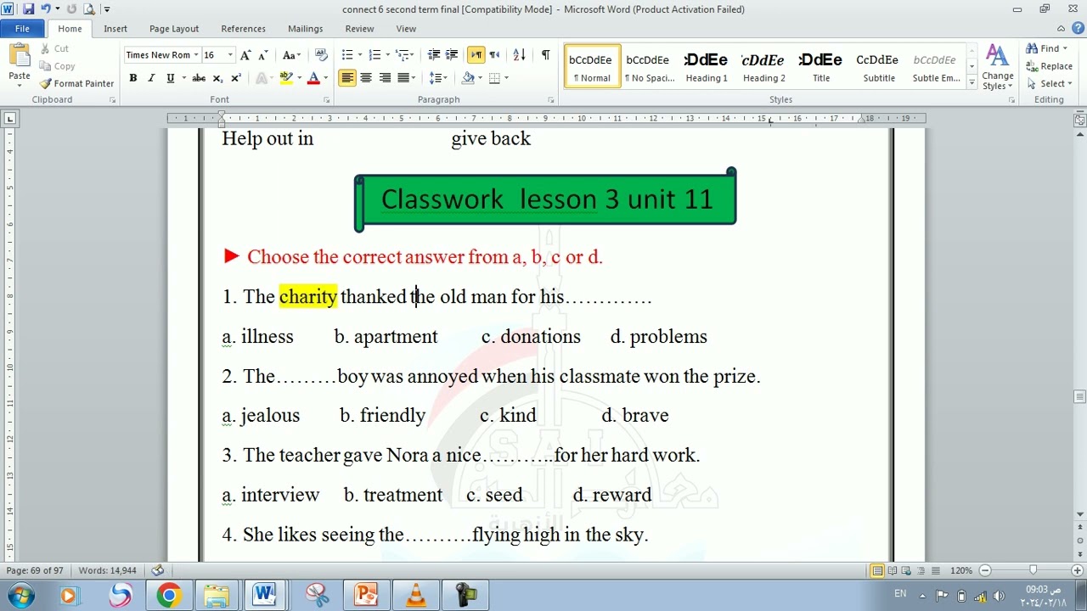Switch to Full Screen Reading view
Viewport: 1087px width, 611px height.
click(x=892, y=570)
